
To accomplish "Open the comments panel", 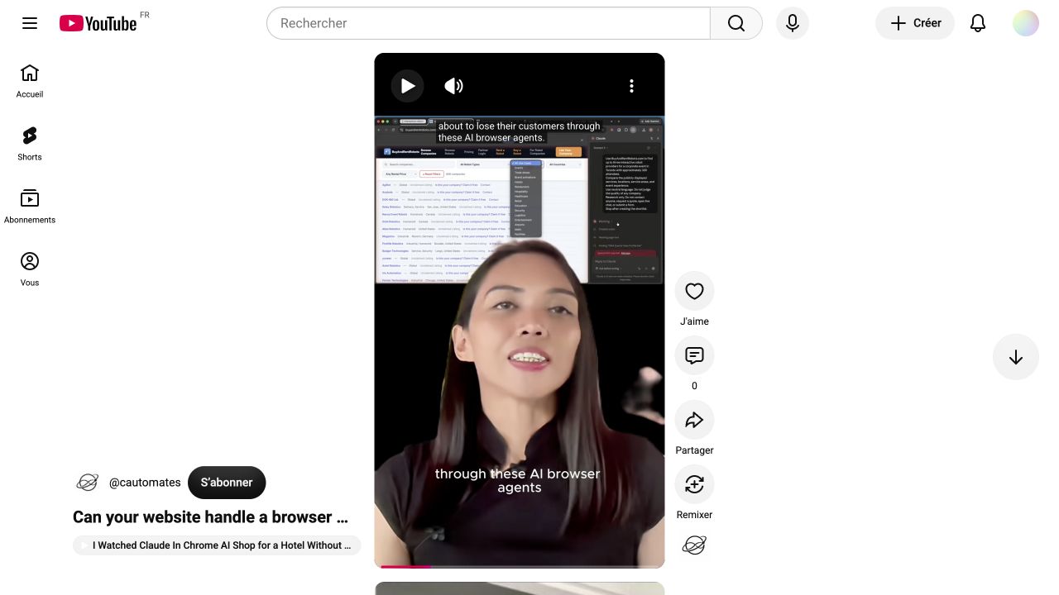I will tap(694, 355).
